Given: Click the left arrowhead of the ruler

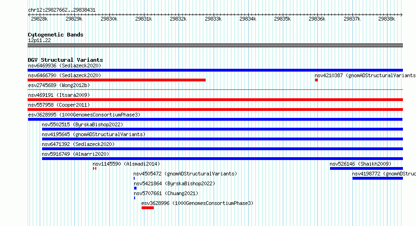Looking at the screenshot, I should 29,15.
